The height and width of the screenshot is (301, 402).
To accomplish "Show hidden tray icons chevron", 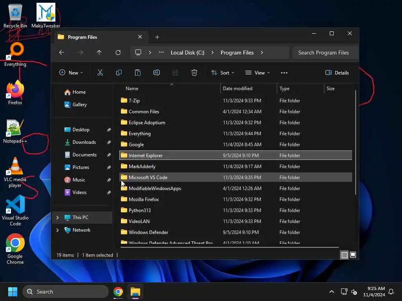I will (331, 292).
